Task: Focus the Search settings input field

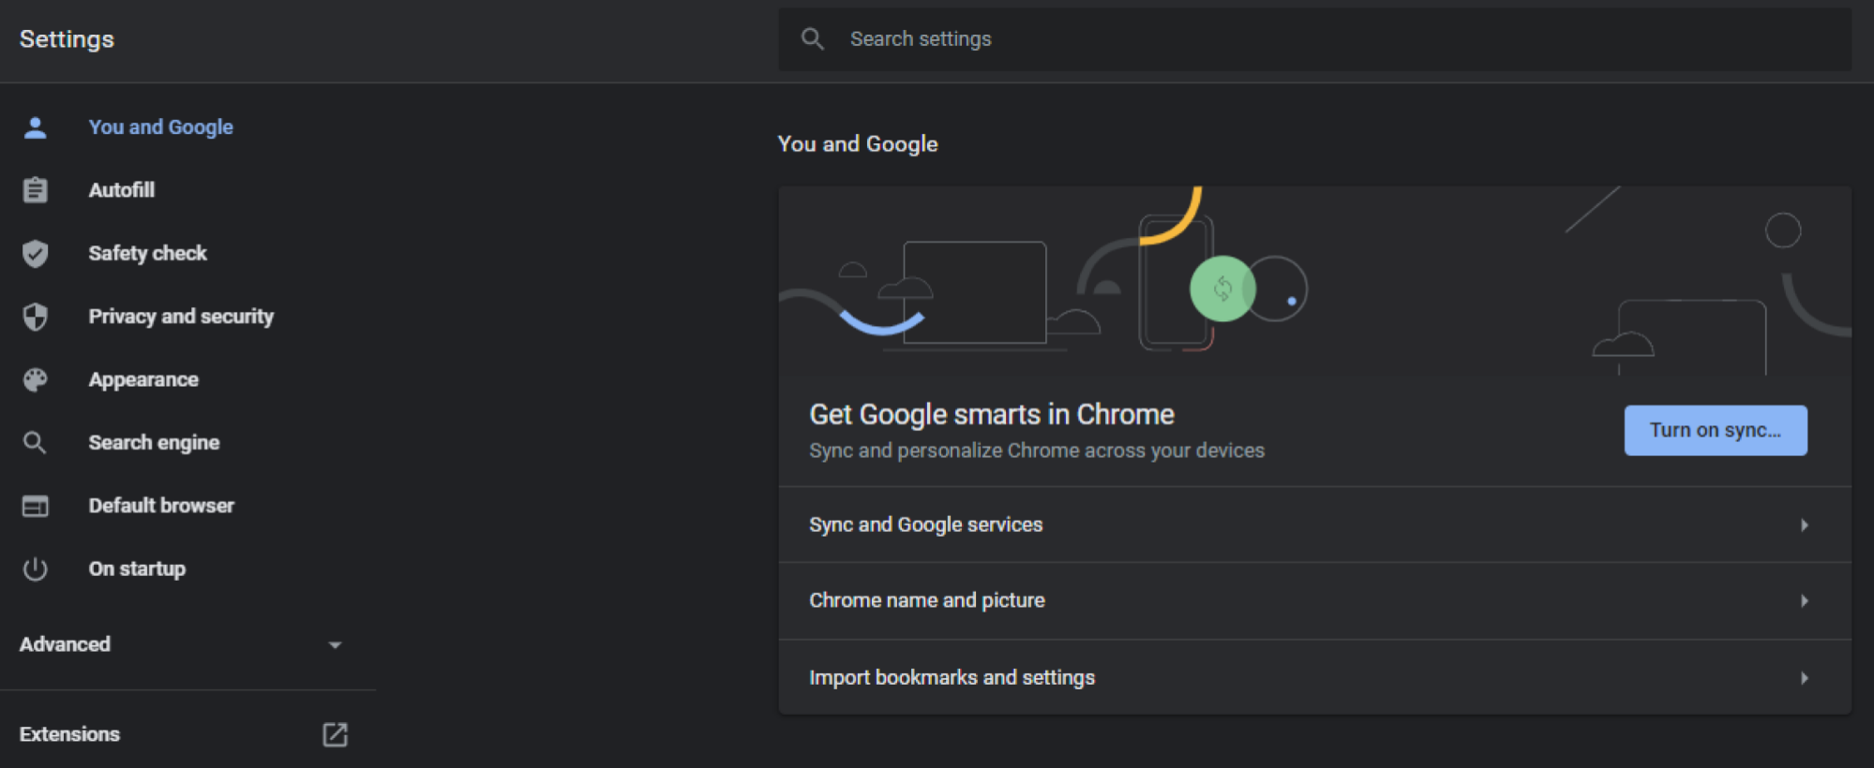Action: tap(1314, 39)
